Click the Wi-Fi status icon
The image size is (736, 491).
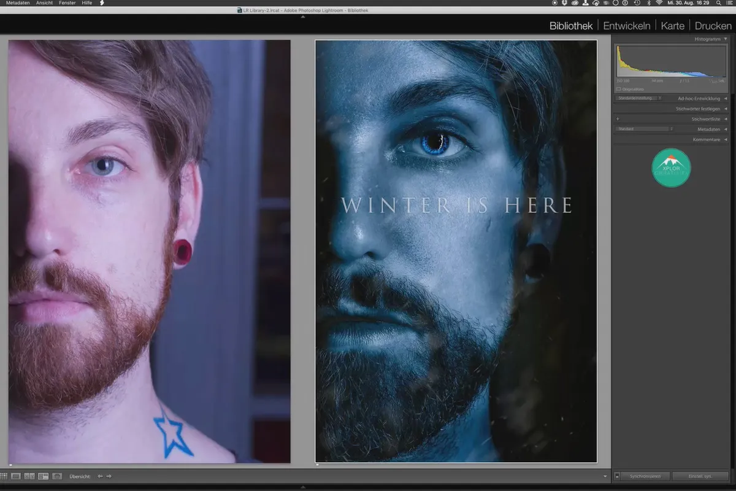pyautogui.click(x=659, y=2)
